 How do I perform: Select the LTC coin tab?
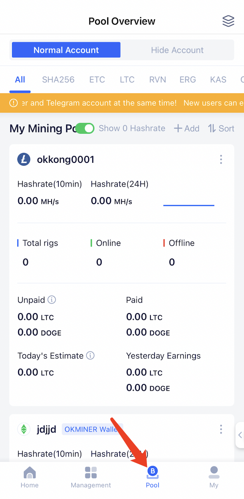127,80
